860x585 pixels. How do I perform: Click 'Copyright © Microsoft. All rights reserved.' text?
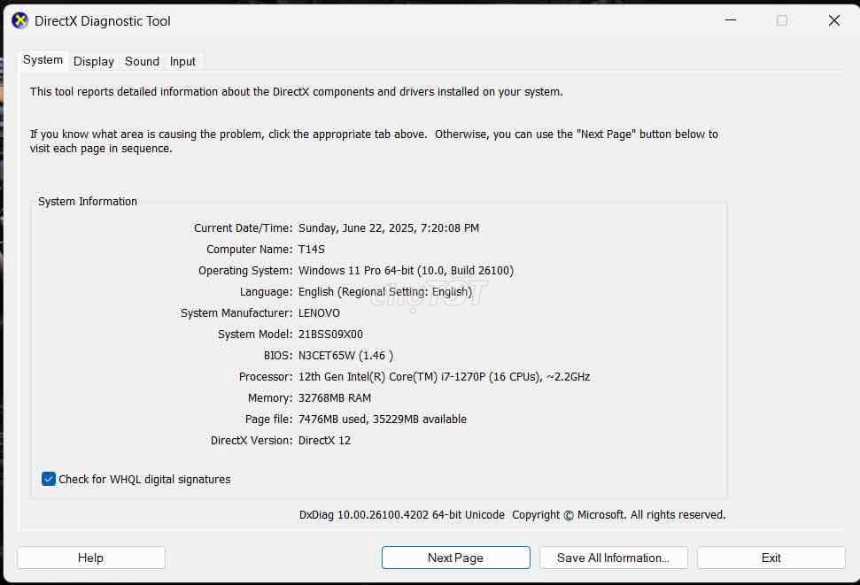(619, 515)
